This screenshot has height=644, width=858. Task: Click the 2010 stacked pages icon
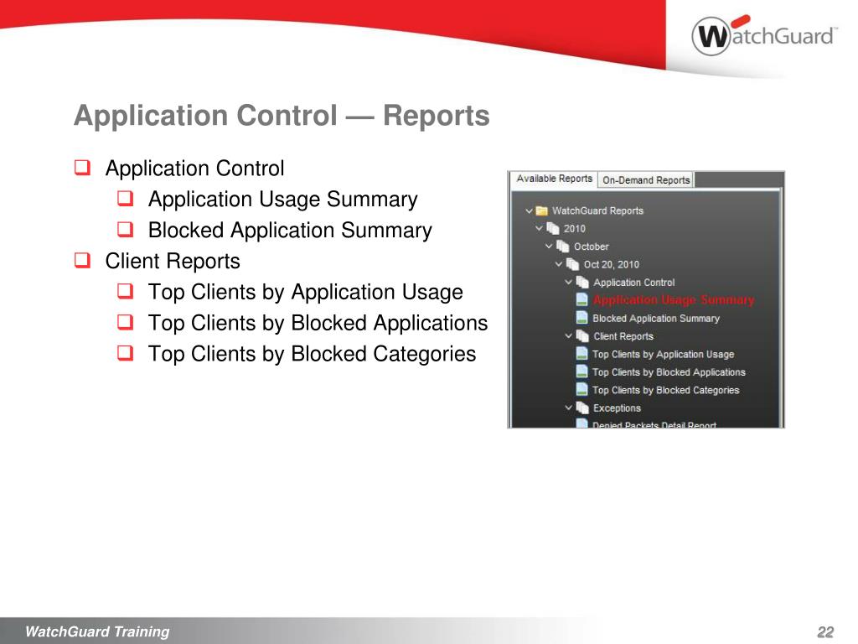click(553, 228)
